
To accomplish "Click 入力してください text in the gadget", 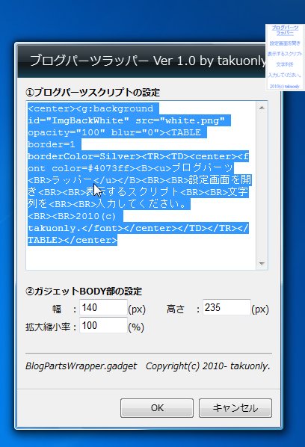I will click(x=285, y=75).
